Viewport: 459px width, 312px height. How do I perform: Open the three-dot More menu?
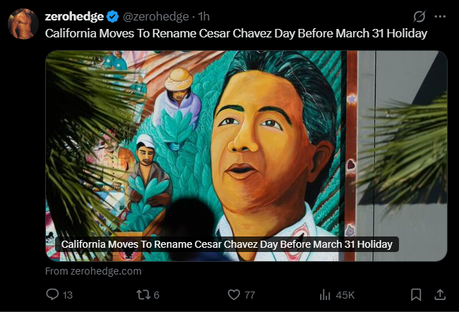[440, 17]
